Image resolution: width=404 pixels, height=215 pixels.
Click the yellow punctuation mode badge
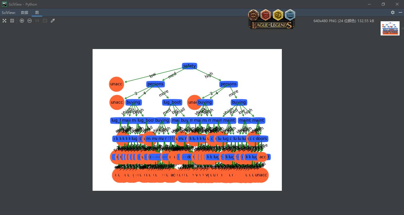278,15
